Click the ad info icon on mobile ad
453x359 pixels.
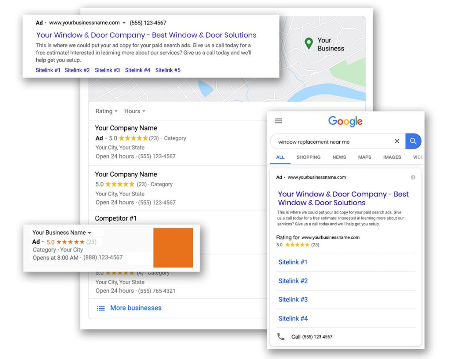pyautogui.click(x=413, y=177)
